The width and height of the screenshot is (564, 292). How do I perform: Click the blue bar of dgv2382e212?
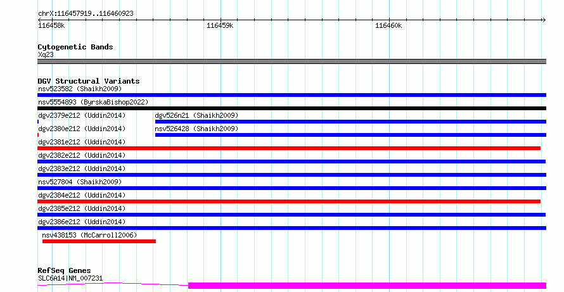292,162
